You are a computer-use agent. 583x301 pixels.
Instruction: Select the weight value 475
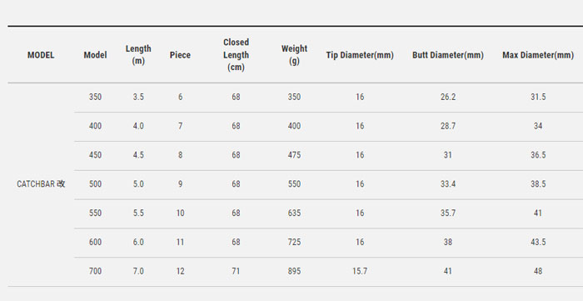pyautogui.click(x=294, y=155)
